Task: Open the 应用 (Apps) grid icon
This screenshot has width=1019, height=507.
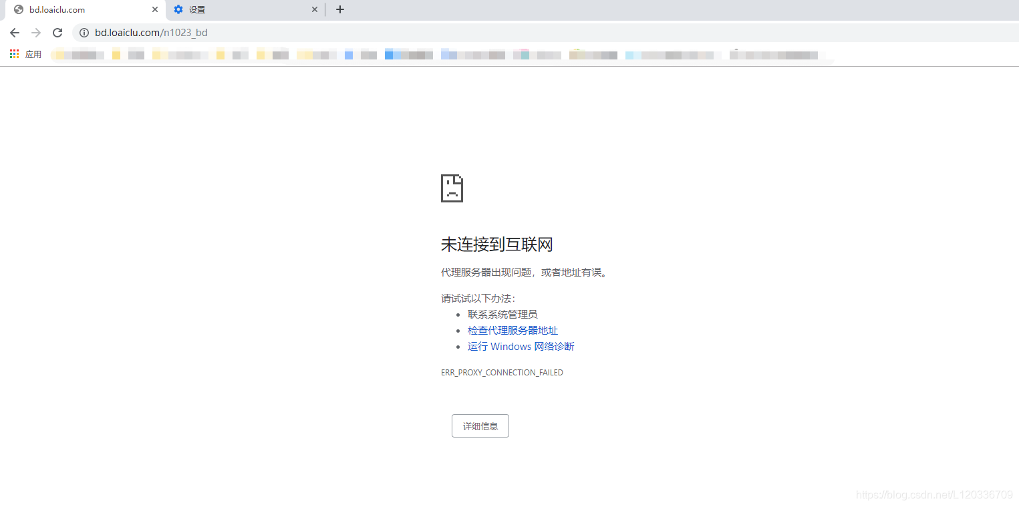Action: coord(13,53)
